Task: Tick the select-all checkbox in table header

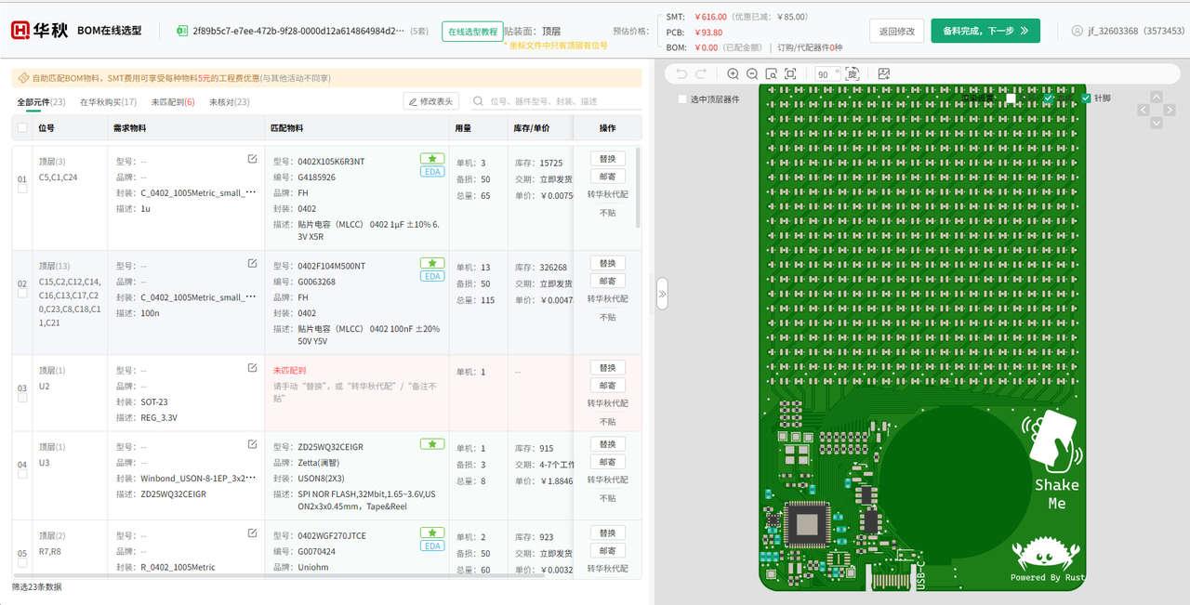Action: [x=22, y=128]
